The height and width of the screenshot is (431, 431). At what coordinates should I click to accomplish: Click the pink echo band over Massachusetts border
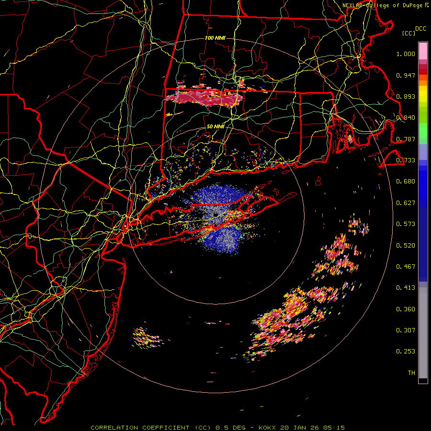pos(205,98)
